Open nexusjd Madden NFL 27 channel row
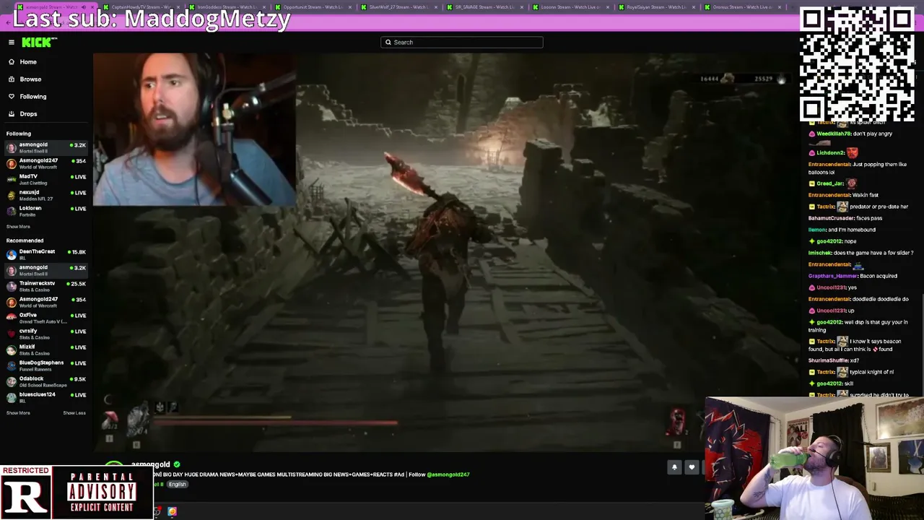This screenshot has height=520, width=924. 46,194
